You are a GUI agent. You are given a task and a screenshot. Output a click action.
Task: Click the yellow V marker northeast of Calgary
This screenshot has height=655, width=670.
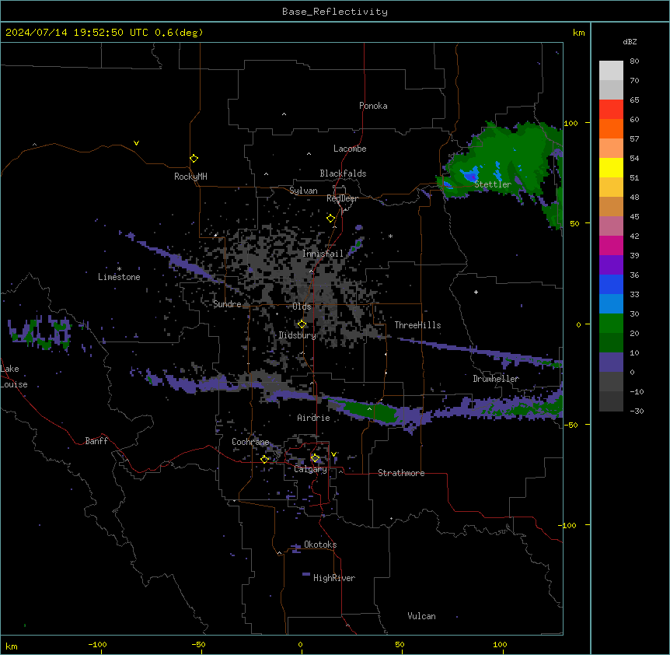coord(333,454)
